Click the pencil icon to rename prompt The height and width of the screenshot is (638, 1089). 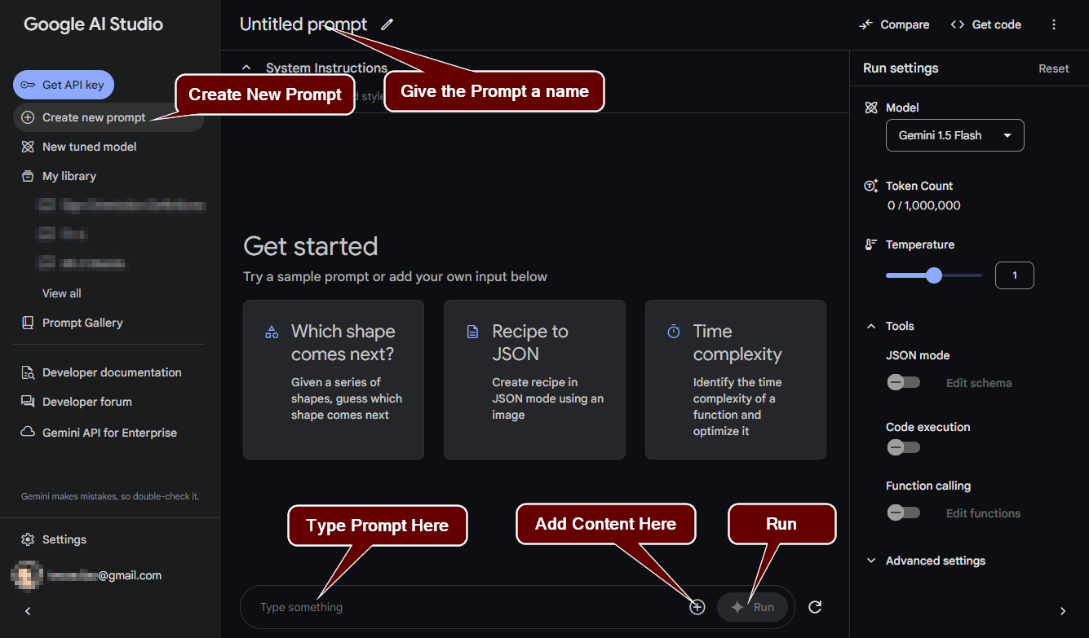coord(387,24)
